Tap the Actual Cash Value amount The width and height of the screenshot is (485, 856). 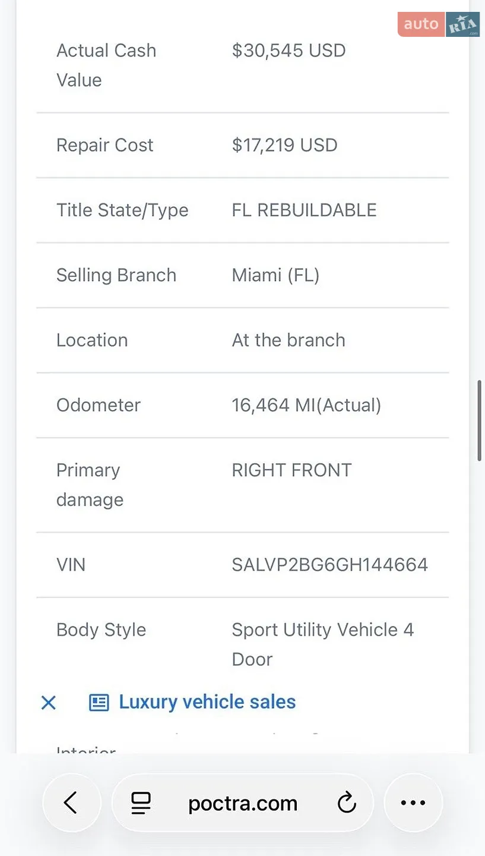tap(289, 51)
